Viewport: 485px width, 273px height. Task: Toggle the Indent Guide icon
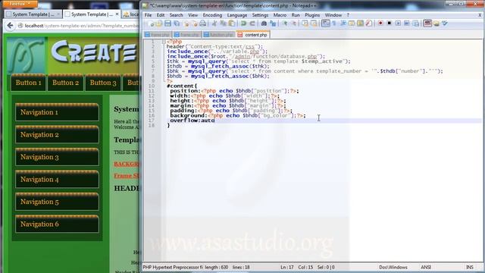(x=343, y=24)
